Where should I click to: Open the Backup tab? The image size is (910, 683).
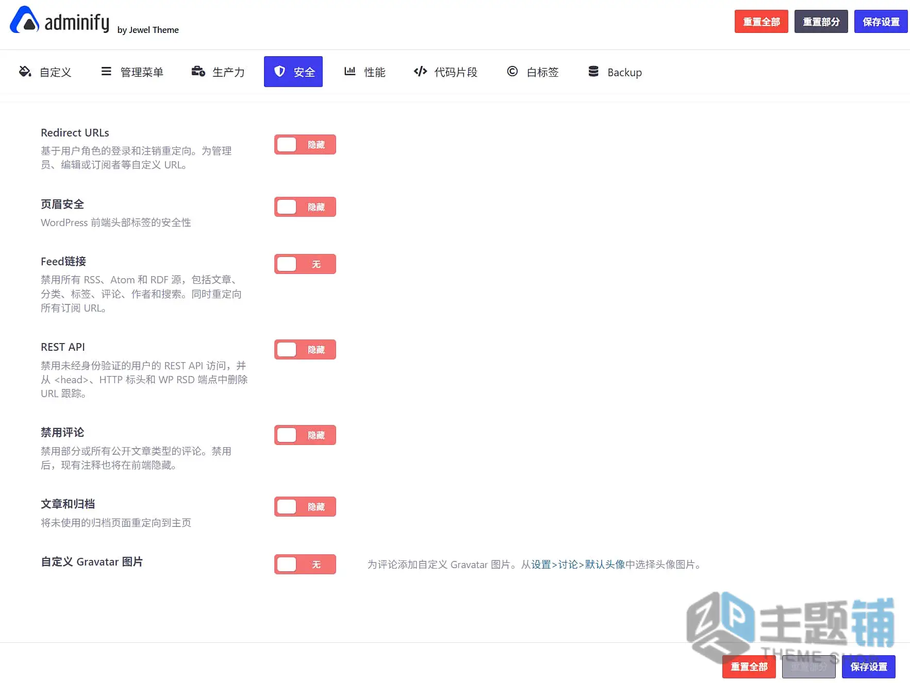pos(615,72)
